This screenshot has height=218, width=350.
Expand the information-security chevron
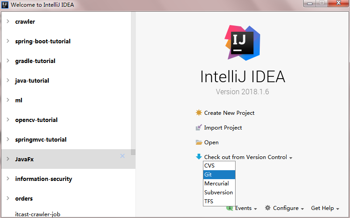click(x=8, y=179)
